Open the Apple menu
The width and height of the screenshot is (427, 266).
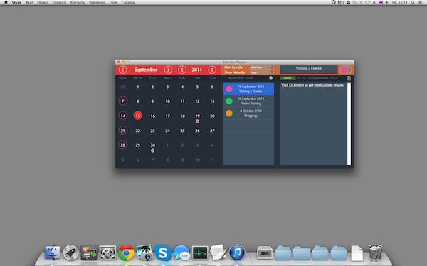[x=6, y=2]
